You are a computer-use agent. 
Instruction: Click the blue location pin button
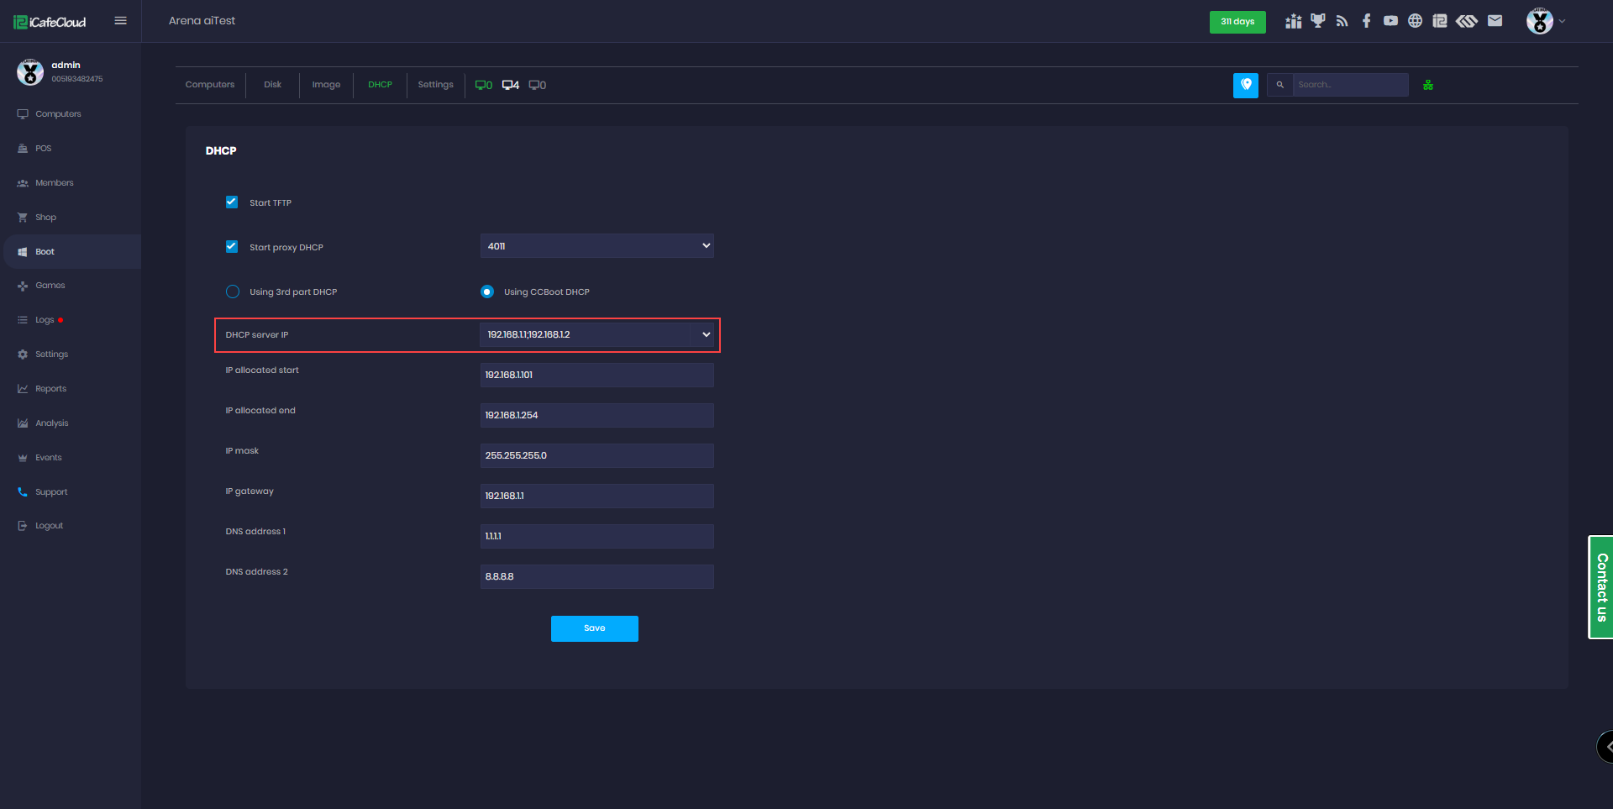[1245, 85]
